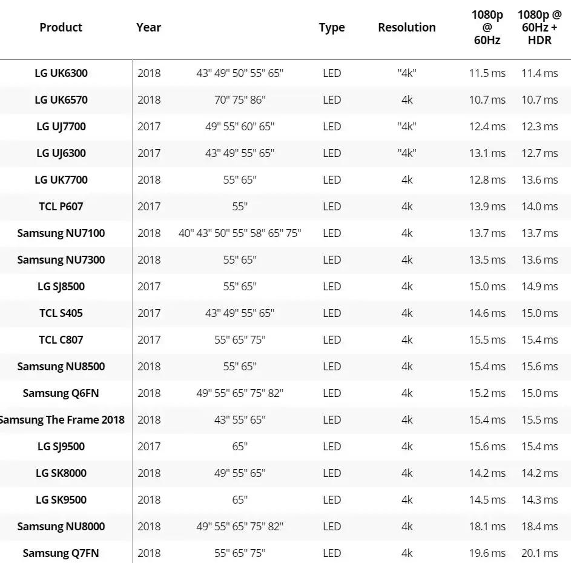Click the TCL C807 sizes cell
The width and height of the screenshot is (571, 563).
click(240, 340)
